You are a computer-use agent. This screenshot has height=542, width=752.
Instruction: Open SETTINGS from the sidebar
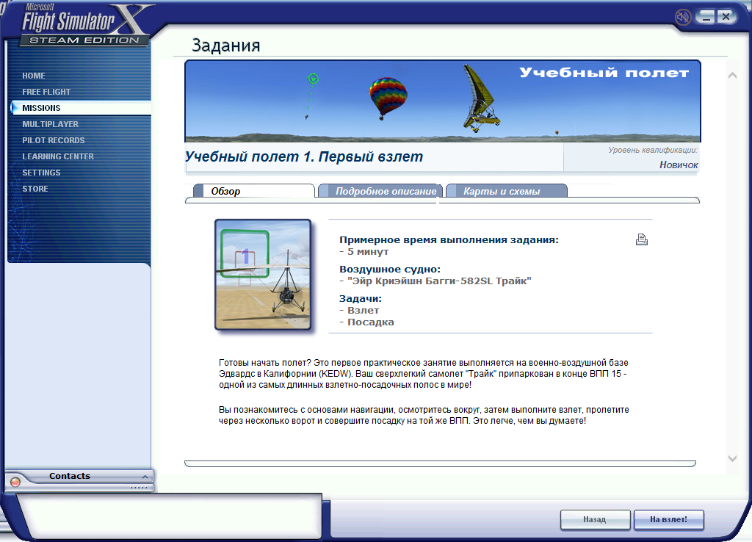41,173
